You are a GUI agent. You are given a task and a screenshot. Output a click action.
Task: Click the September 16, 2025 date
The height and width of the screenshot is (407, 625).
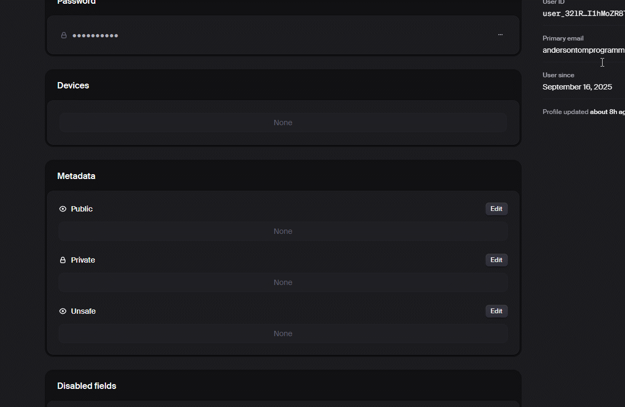(577, 87)
